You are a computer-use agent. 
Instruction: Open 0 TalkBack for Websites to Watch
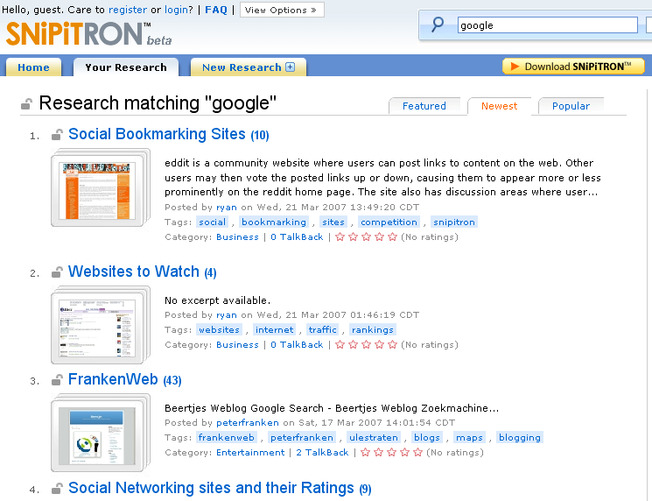(297, 344)
